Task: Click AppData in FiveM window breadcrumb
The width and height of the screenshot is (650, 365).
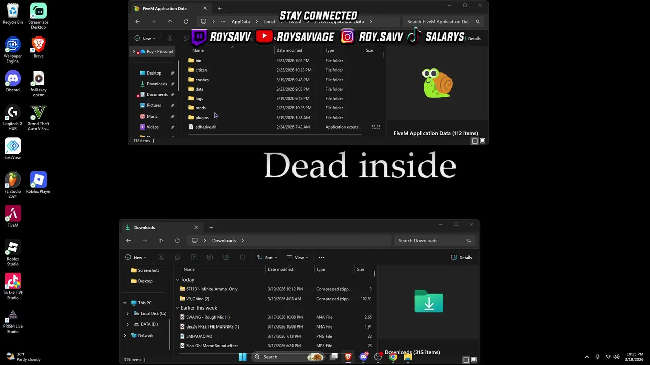Action: click(241, 21)
